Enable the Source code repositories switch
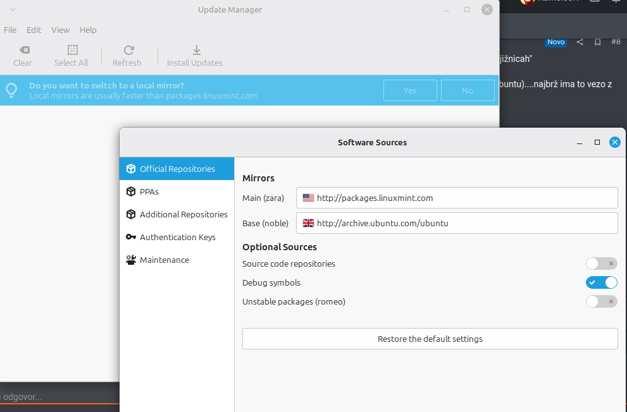This screenshot has width=627, height=412. click(600, 264)
